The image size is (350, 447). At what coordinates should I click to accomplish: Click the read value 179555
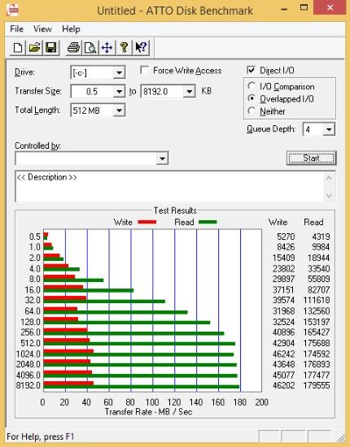(x=317, y=385)
